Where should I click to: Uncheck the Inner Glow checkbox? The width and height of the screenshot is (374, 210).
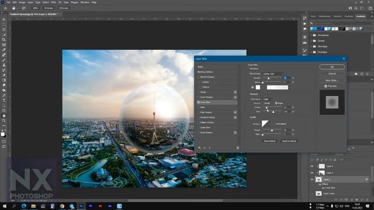199,102
